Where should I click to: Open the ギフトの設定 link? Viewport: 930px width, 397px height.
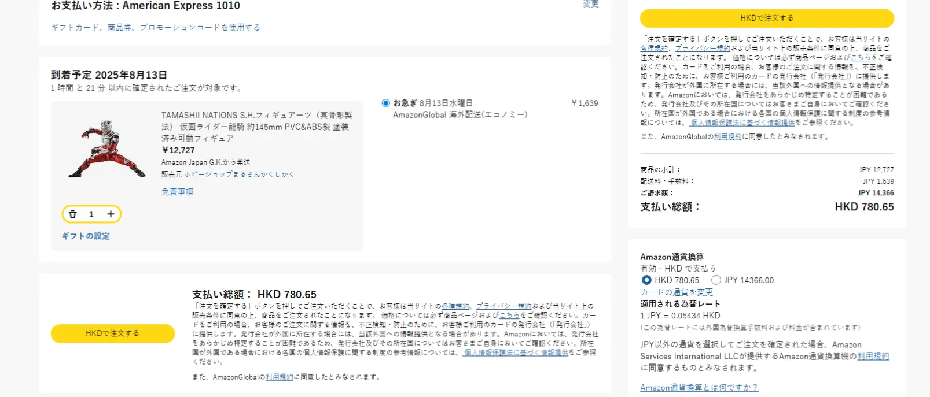tap(86, 236)
